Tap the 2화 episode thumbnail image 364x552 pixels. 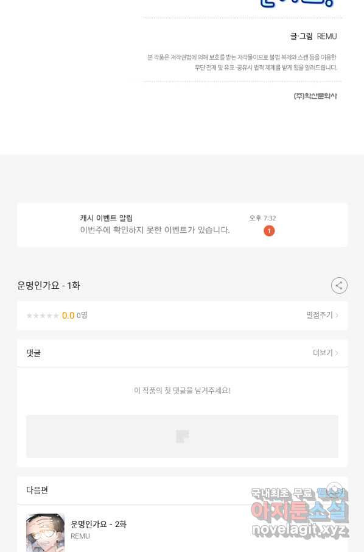[46, 533]
